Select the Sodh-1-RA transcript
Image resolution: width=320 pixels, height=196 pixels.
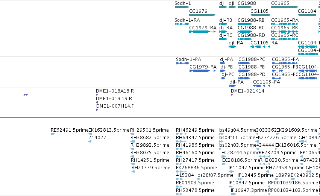[182, 24]
